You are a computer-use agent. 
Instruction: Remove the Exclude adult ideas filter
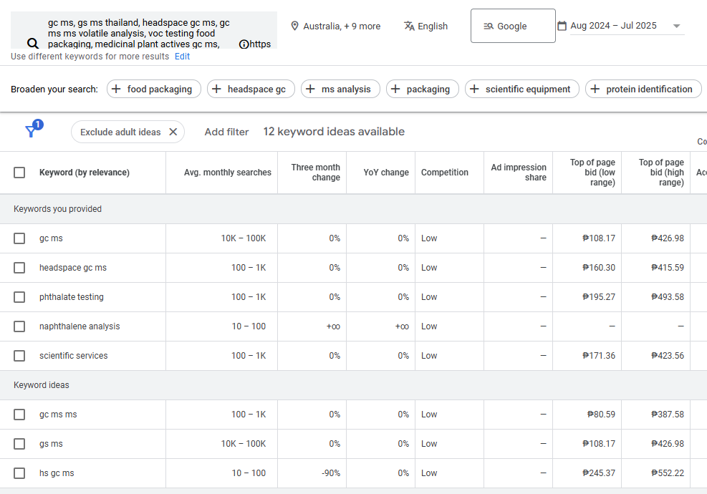pyautogui.click(x=173, y=132)
